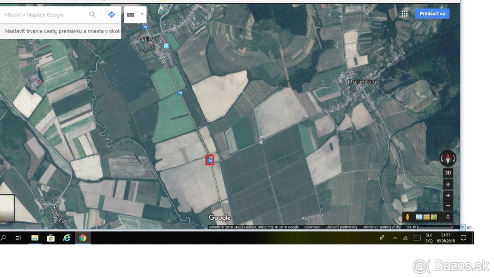Open the first photo thumbnail in imagery strip
Viewport: 494px width, 278px height.
(x=419, y=217)
